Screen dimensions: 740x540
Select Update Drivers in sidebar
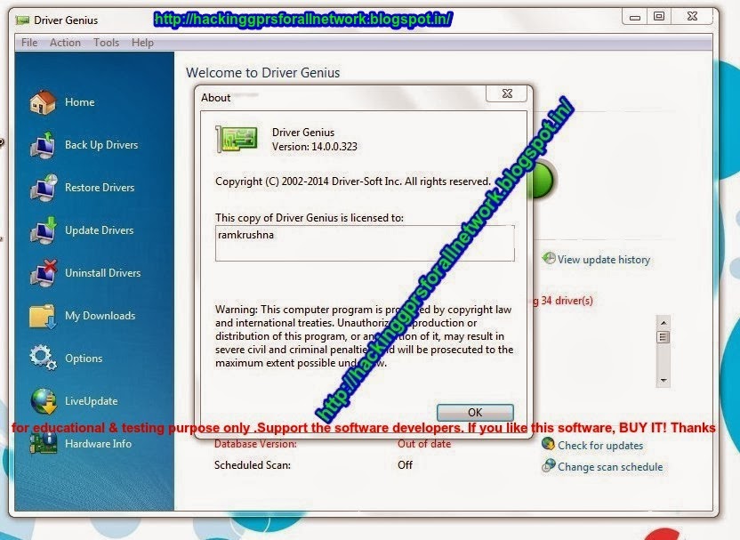point(99,230)
